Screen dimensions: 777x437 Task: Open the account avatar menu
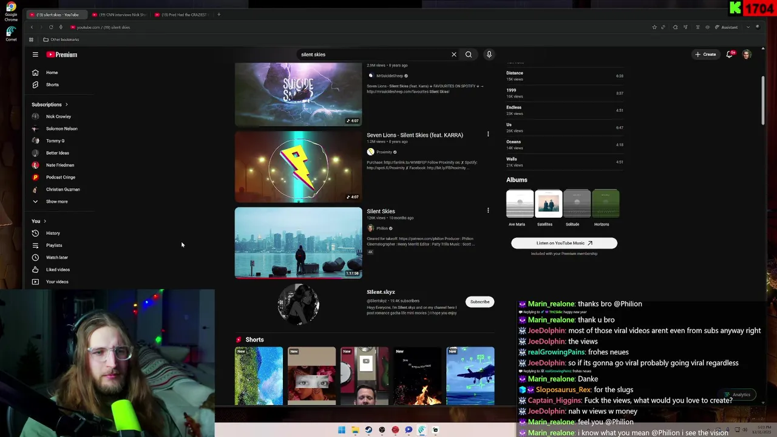point(747,55)
